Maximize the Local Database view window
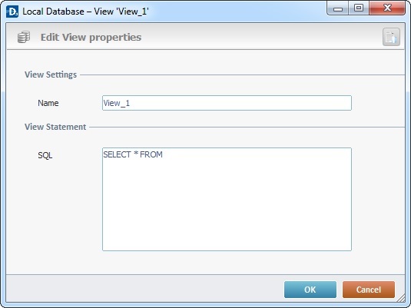Viewport: 411px width, 308px height. pyautogui.click(x=359, y=8)
